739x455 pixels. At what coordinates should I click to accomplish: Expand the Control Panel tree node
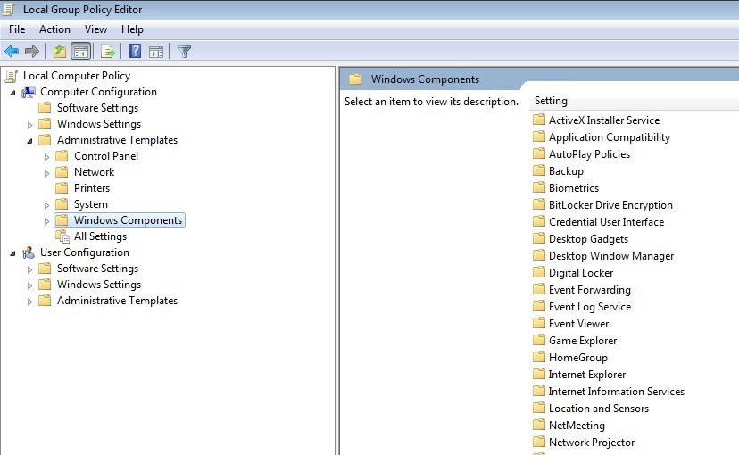point(46,157)
